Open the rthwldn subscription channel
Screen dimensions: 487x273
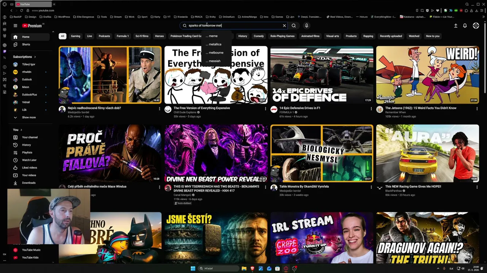[x=30, y=72]
